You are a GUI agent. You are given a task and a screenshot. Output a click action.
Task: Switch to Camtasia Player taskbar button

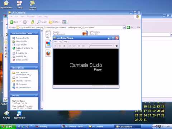(128, 126)
